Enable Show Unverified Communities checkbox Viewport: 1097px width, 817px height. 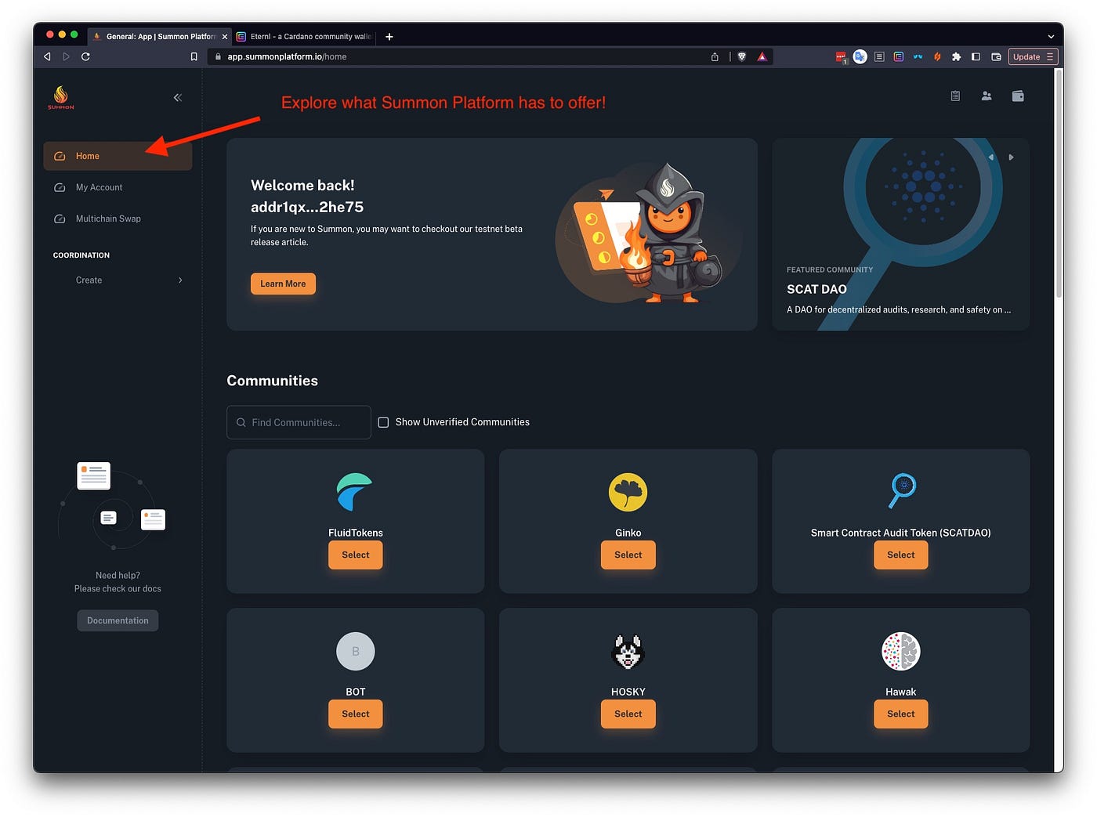coord(383,422)
